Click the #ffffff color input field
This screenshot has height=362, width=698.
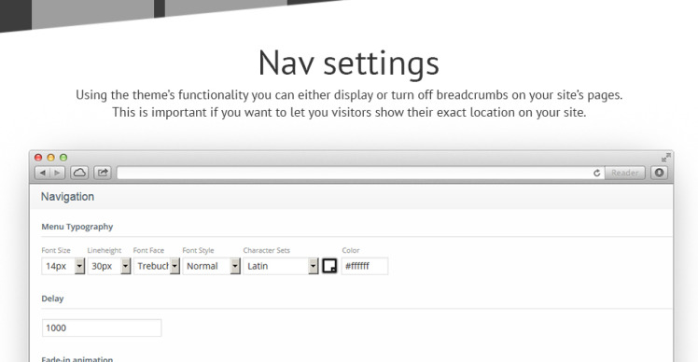pyautogui.click(x=365, y=266)
